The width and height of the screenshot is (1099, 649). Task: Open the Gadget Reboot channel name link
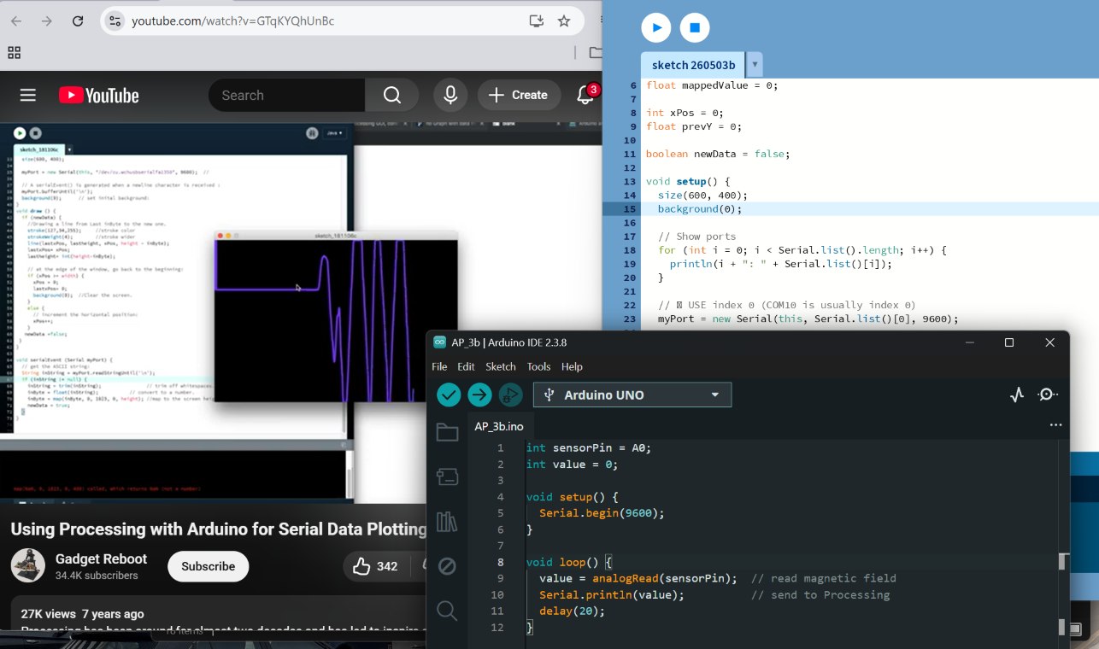(x=101, y=559)
